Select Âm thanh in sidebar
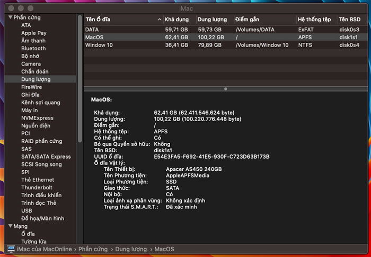Screen dimensions: 371x257 pyautogui.click(x=33, y=41)
